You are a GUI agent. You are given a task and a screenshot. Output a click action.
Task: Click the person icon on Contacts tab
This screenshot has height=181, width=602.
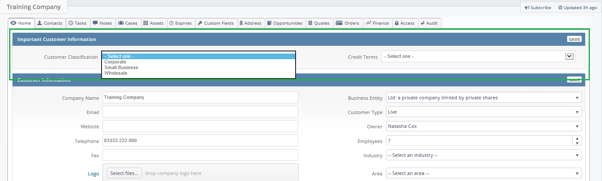pos(39,23)
